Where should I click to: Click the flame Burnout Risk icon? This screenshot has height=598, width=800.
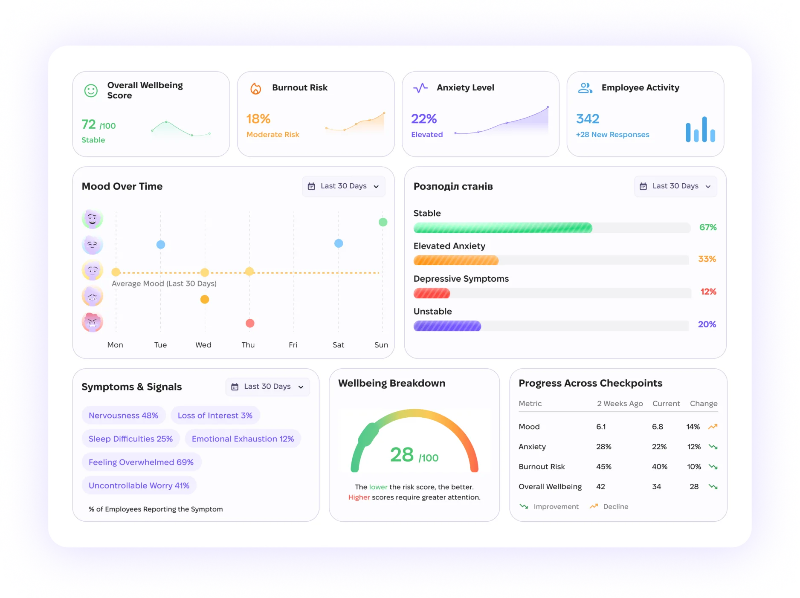[x=256, y=88]
